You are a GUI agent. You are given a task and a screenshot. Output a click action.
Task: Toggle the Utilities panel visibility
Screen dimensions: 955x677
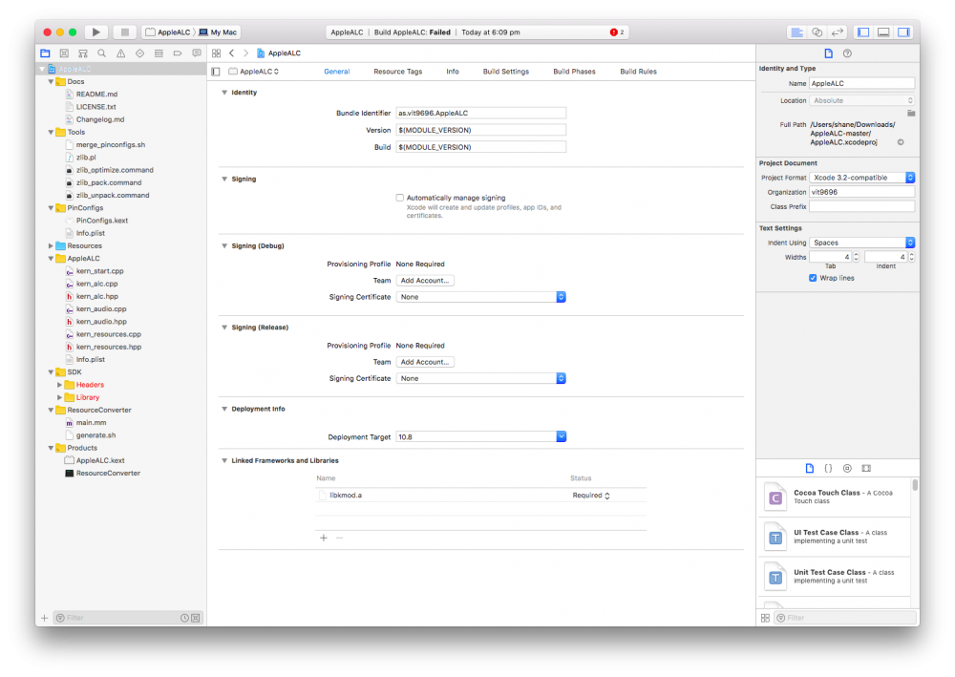pos(903,32)
